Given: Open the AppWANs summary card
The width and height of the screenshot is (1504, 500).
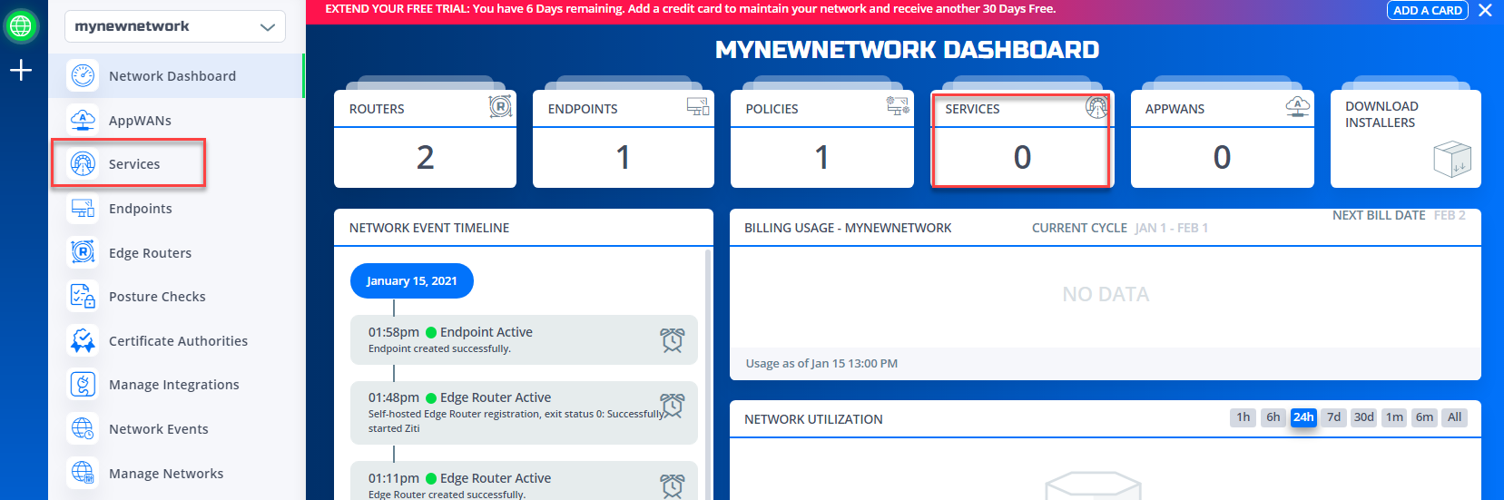Looking at the screenshot, I should (1223, 139).
